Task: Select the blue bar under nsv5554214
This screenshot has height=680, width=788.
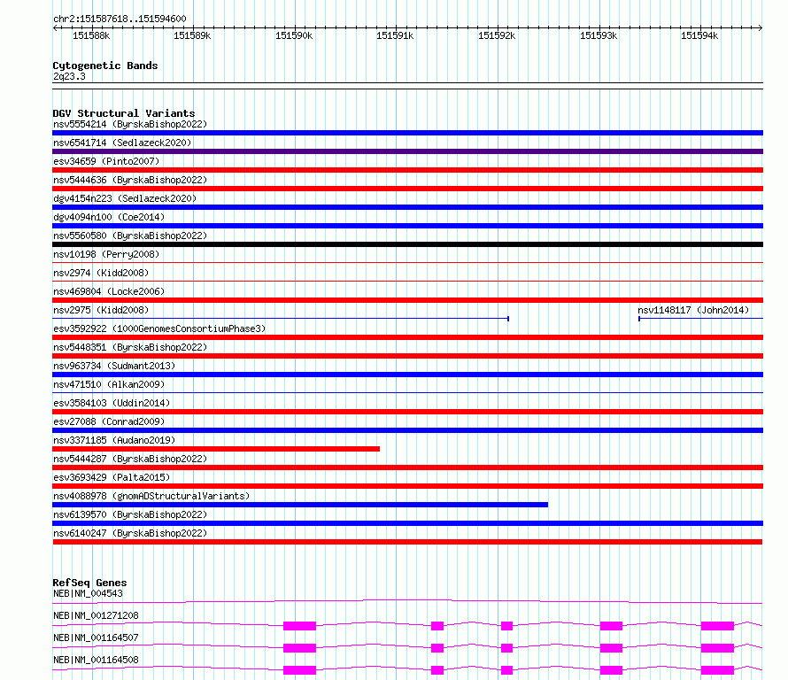Action: click(407, 133)
